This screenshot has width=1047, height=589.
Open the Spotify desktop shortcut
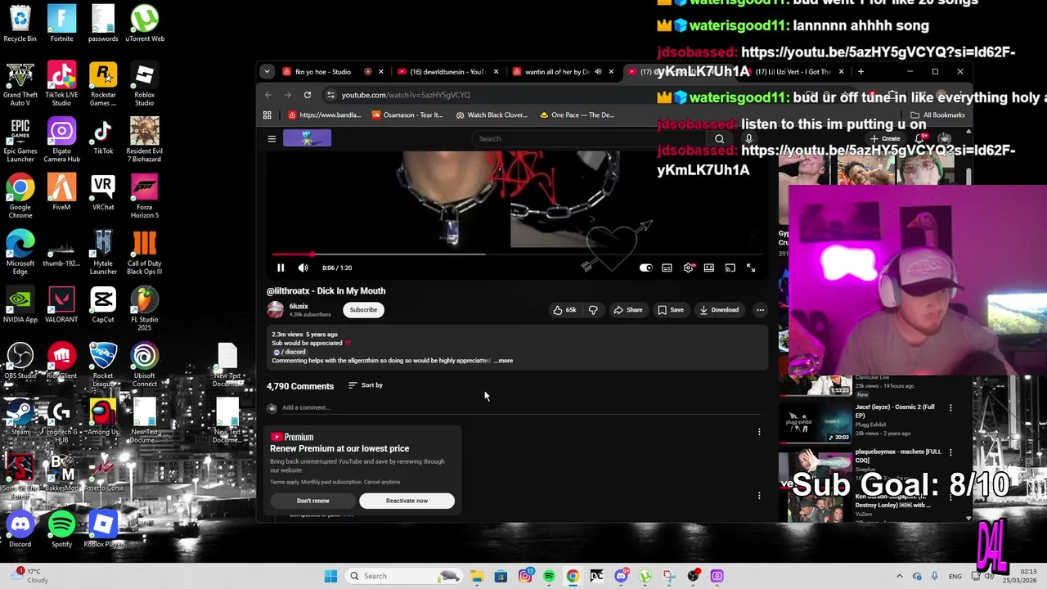pos(61,529)
